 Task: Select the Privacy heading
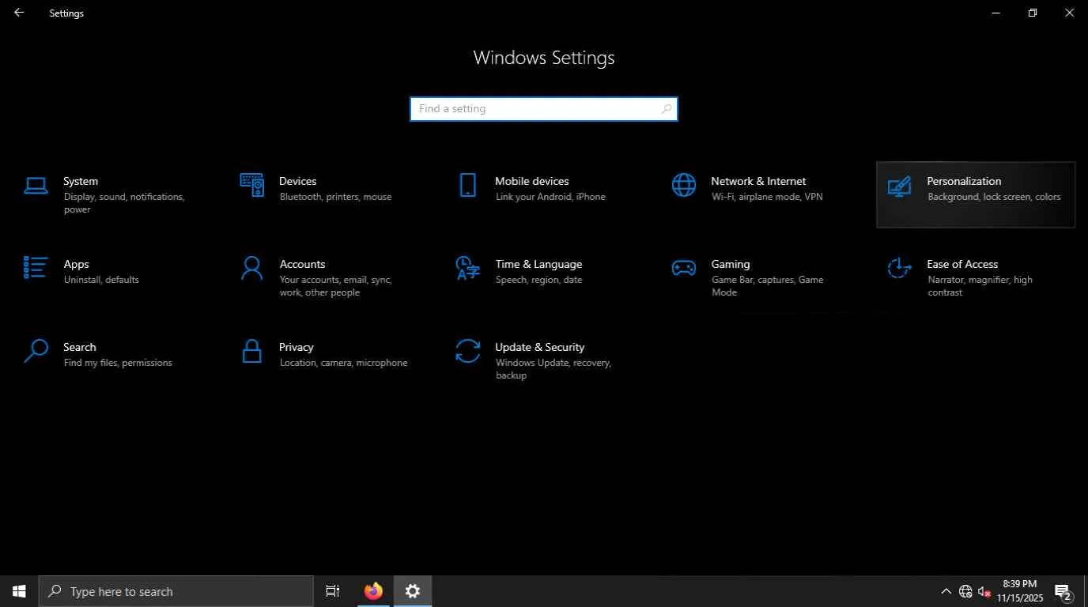click(x=297, y=347)
